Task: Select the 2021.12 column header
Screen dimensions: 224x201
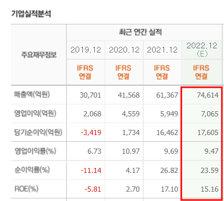Action: pos(163,50)
